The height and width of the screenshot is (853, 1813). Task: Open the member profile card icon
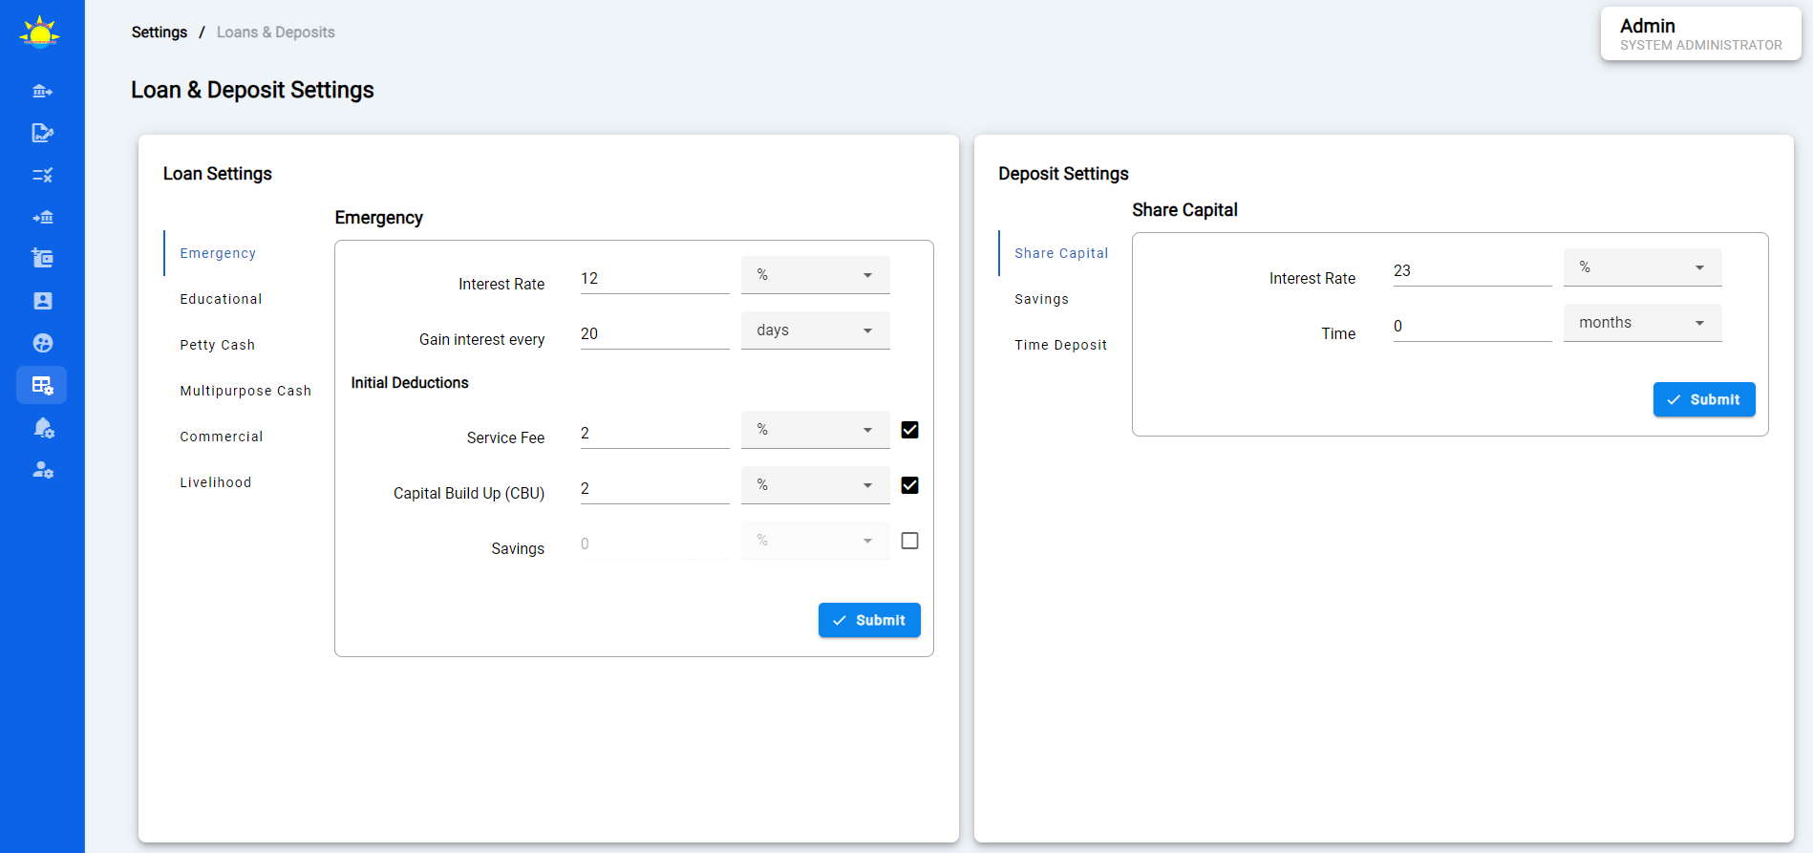point(42,301)
